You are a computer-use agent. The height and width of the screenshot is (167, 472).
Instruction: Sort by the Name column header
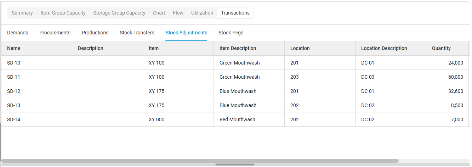coord(14,48)
